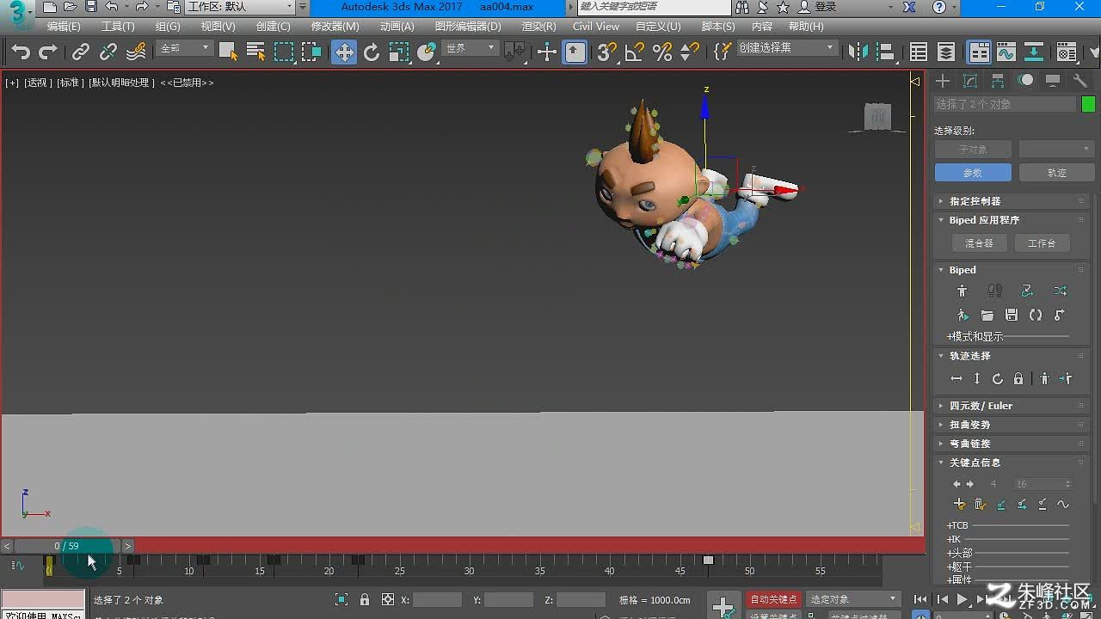Open Edit Named Selection Sets
1101x619 pixels.
tap(723, 52)
